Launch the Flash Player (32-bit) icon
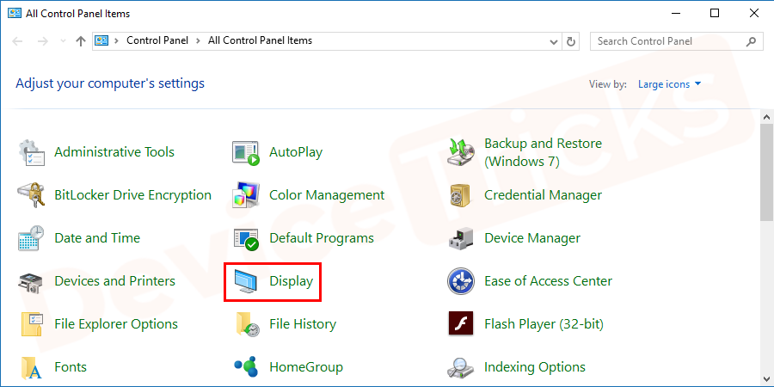Viewport: 774px width, 387px height. (x=461, y=324)
